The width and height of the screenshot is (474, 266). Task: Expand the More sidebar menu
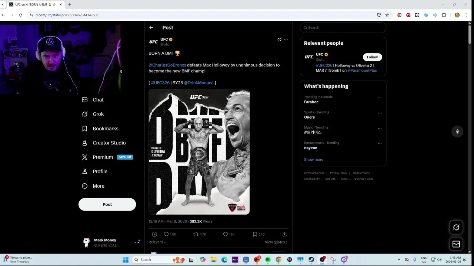(93, 186)
